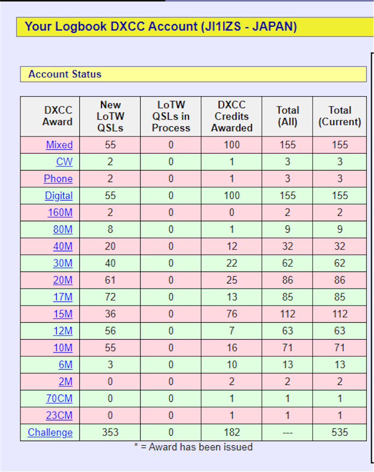Select the 6M row credits awarded value 10
The image size is (374, 472).
pos(232,365)
